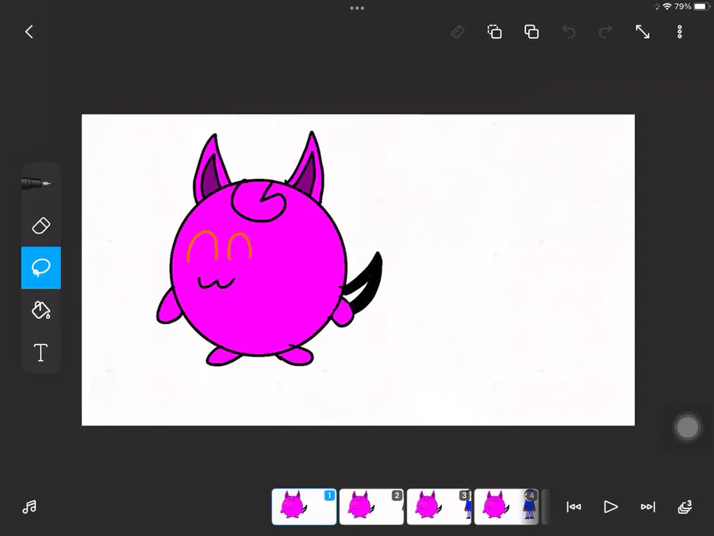The height and width of the screenshot is (536, 714).
Task: Select the Eraser tool
Action: (41, 226)
